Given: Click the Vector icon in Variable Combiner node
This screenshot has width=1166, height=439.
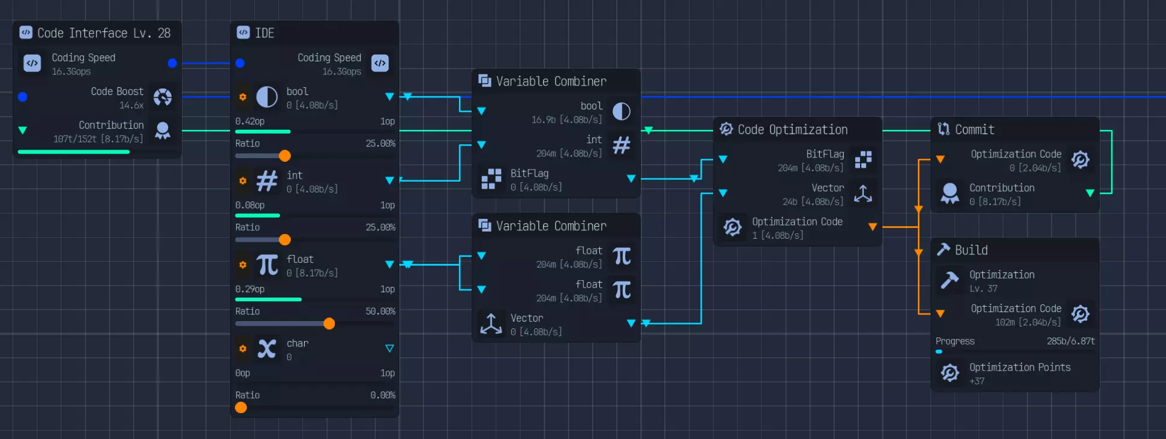Looking at the screenshot, I should pyautogui.click(x=491, y=324).
